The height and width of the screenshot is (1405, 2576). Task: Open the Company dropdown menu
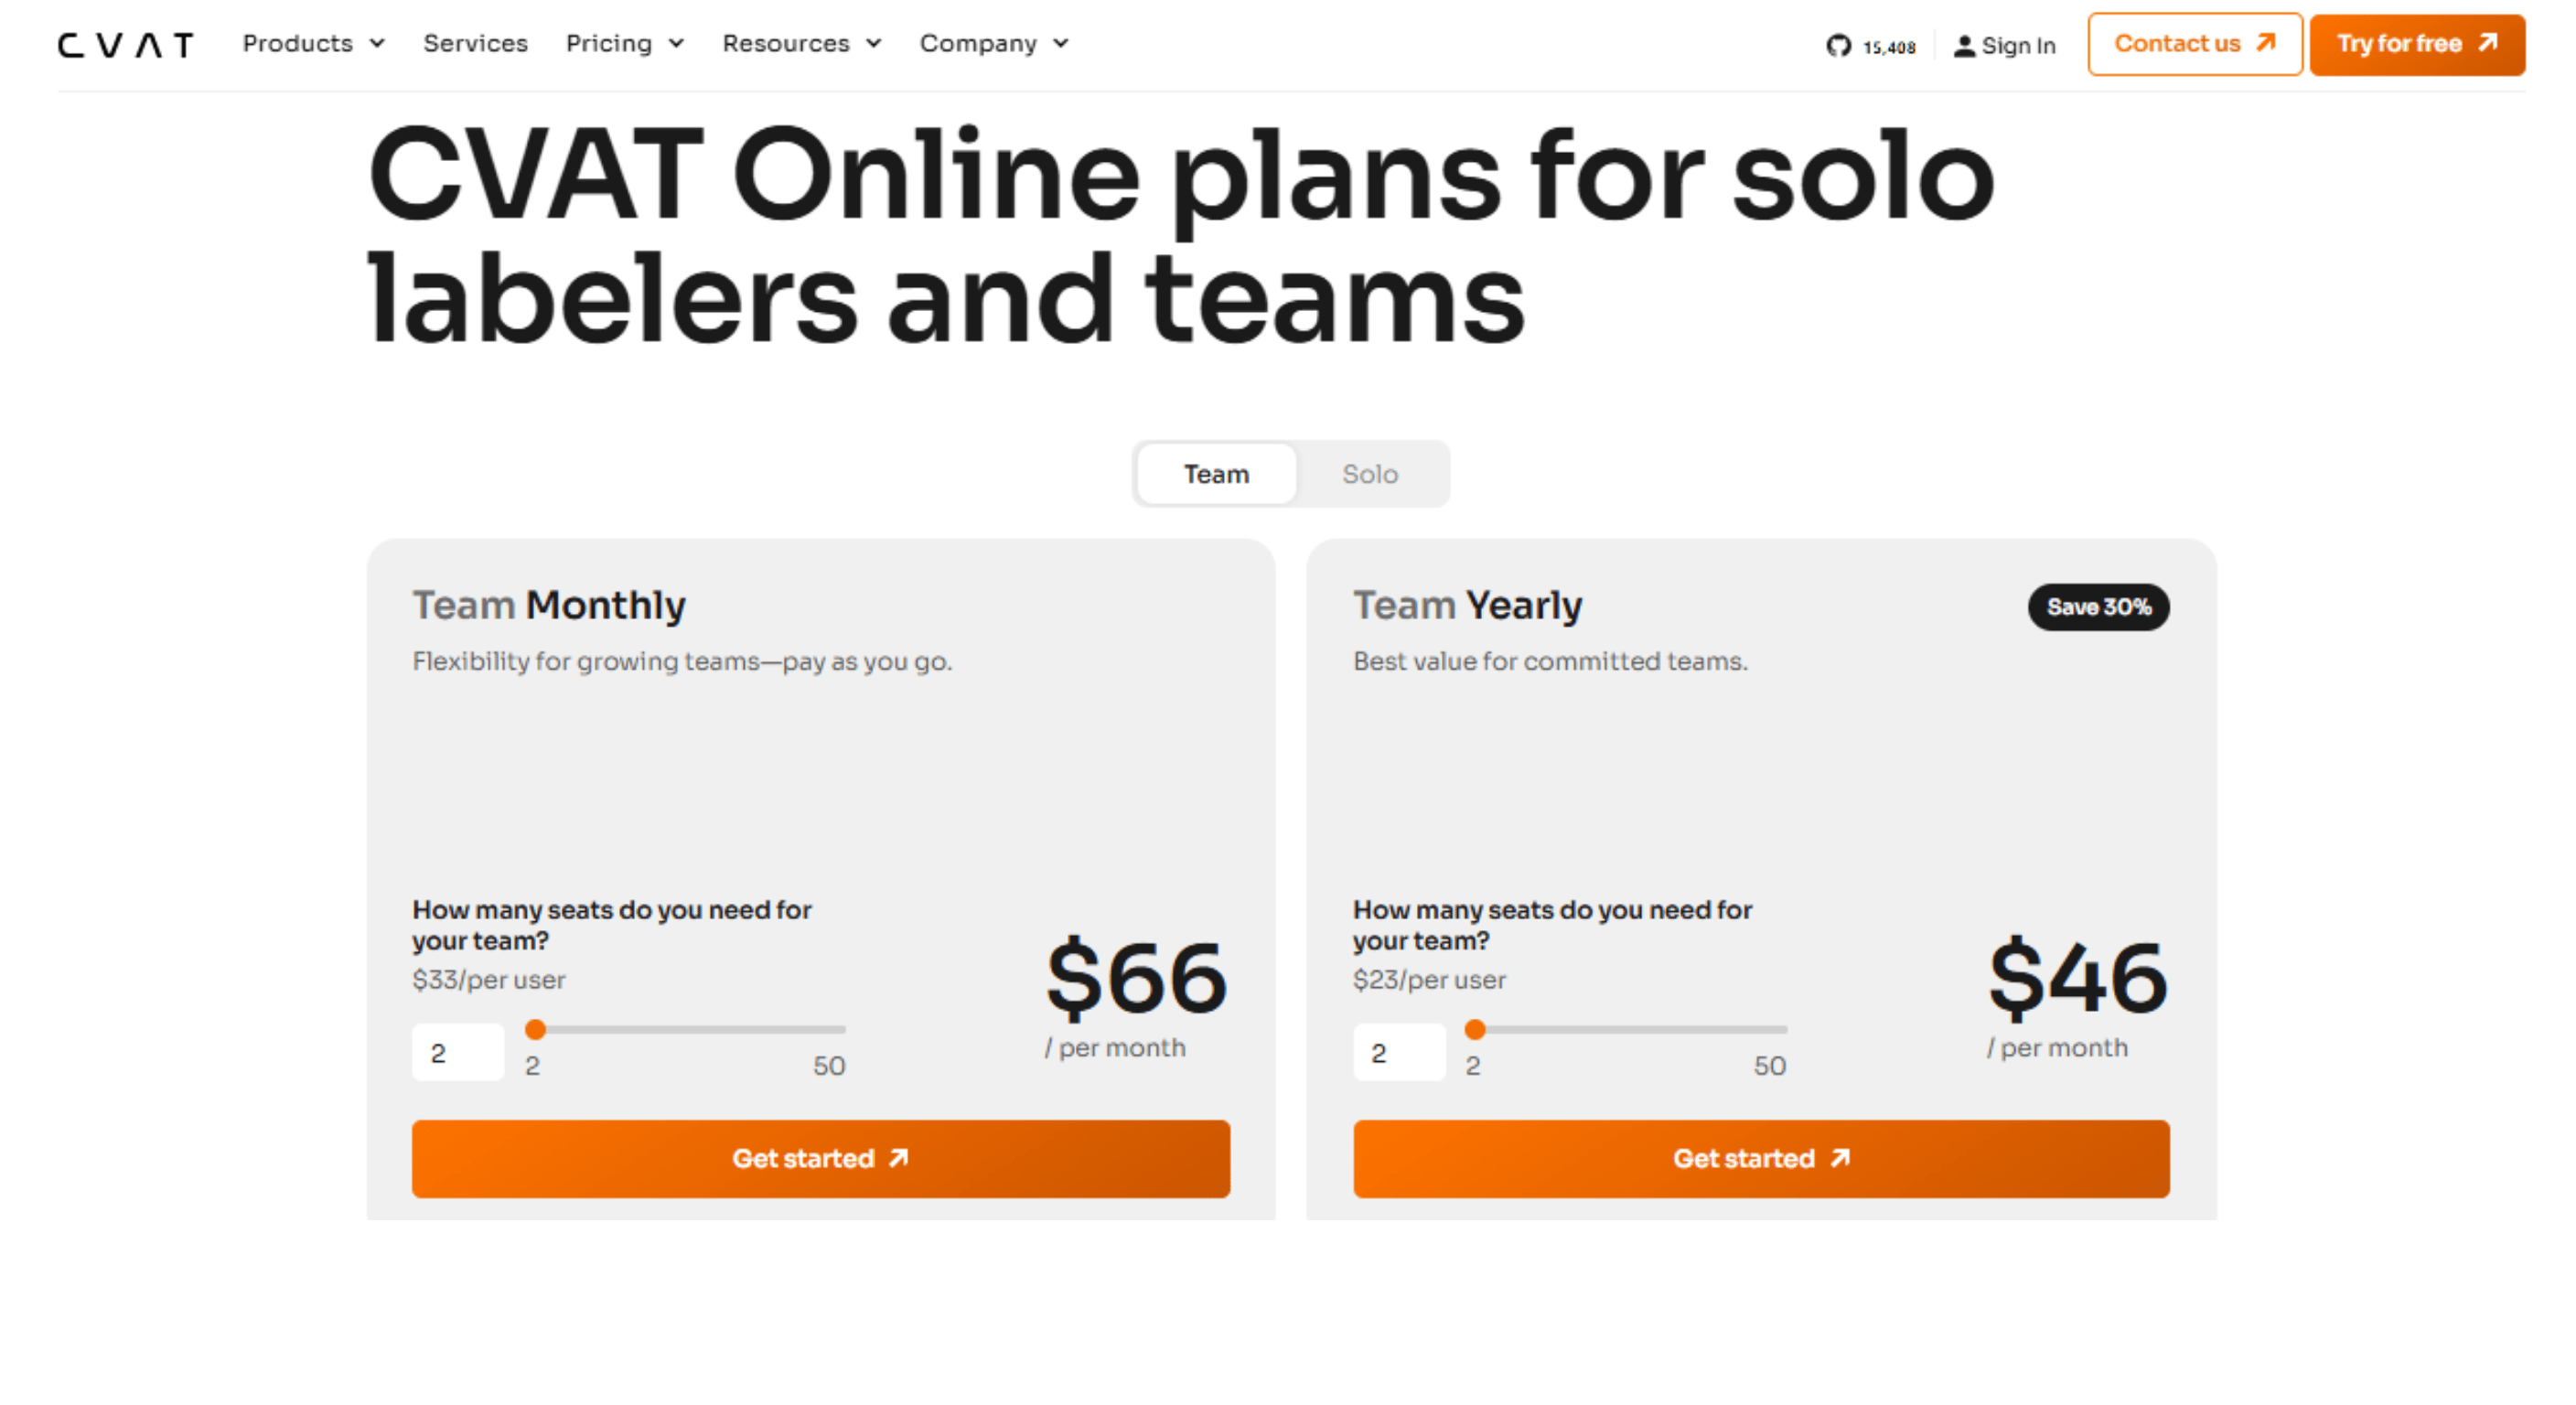coord(994,44)
